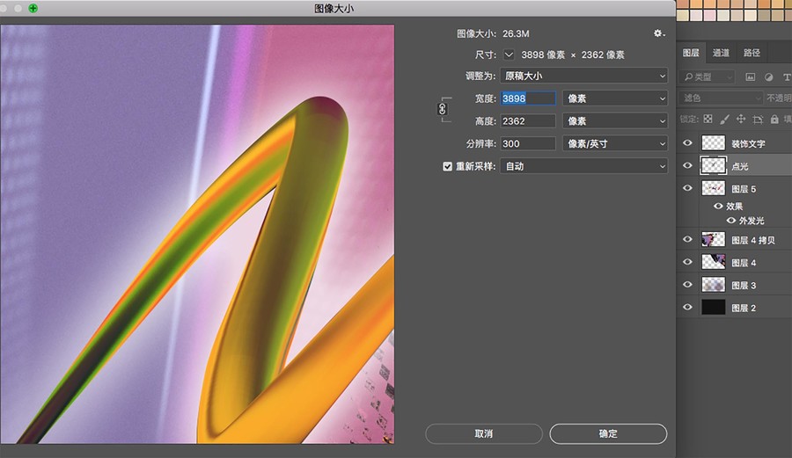Select the 装饰文字 layer name
792x458 pixels.
click(x=748, y=144)
